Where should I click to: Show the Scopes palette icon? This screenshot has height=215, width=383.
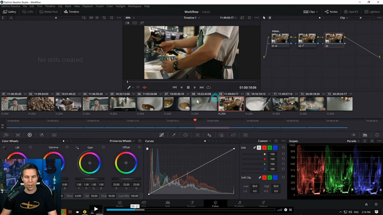coord(365,135)
